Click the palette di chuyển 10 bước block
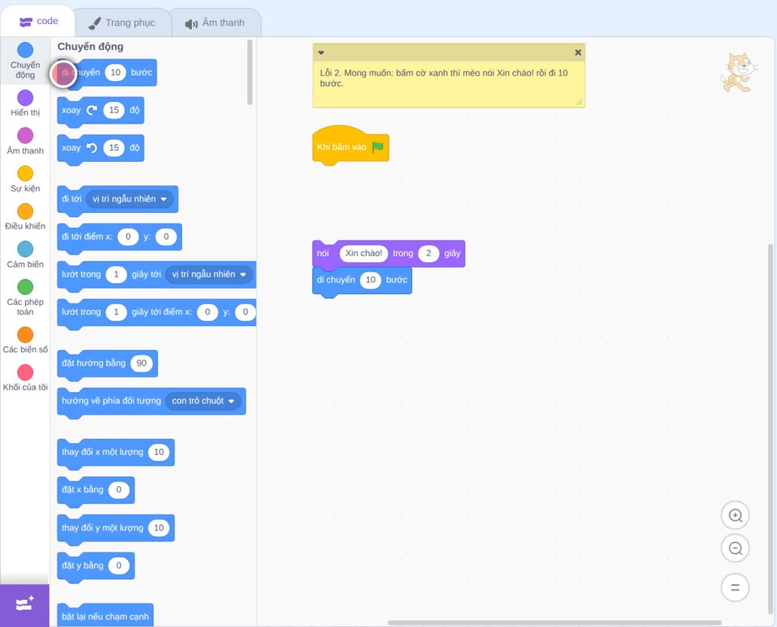The image size is (777, 627). [x=107, y=73]
